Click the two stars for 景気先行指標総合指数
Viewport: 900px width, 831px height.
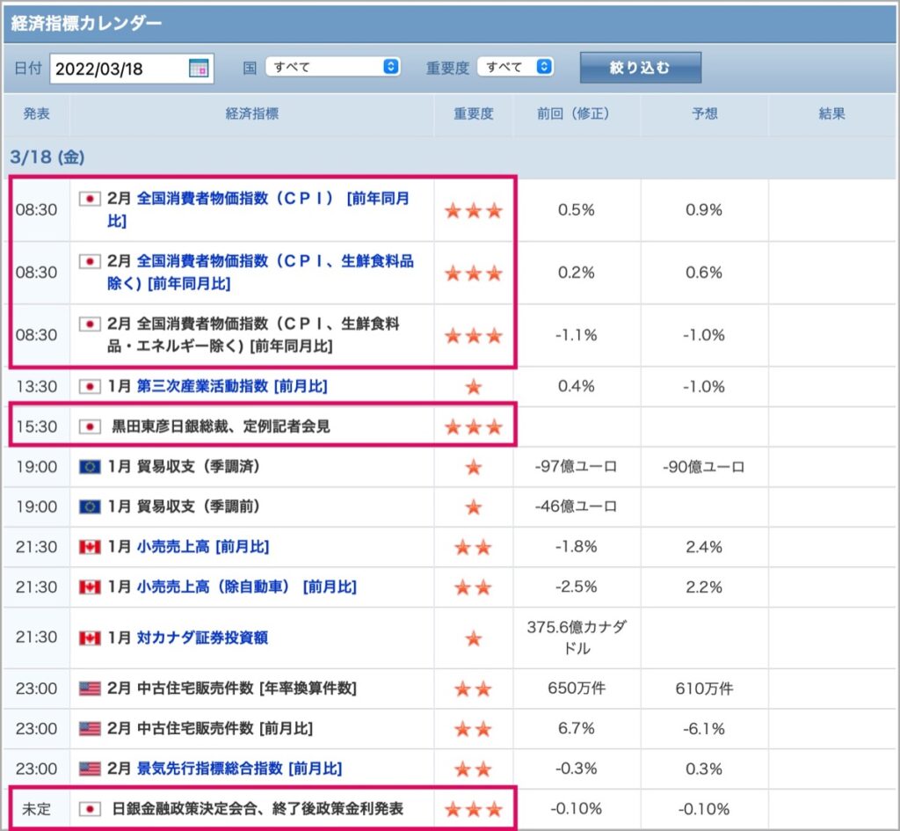tap(474, 769)
